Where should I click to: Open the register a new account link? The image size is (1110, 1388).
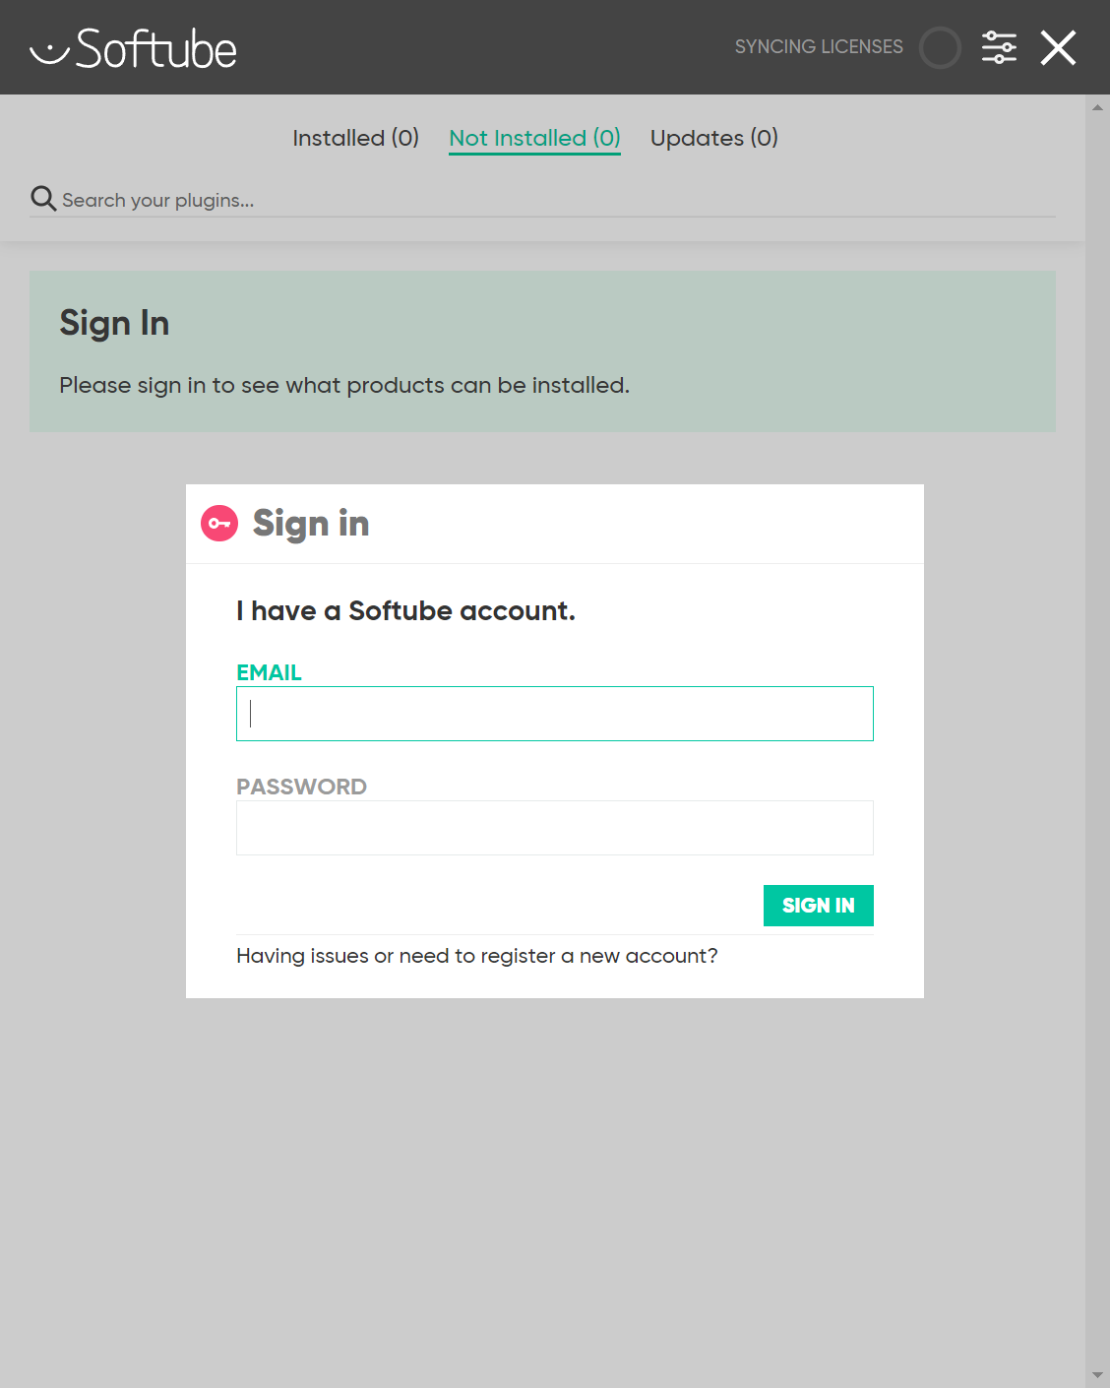[x=477, y=956]
